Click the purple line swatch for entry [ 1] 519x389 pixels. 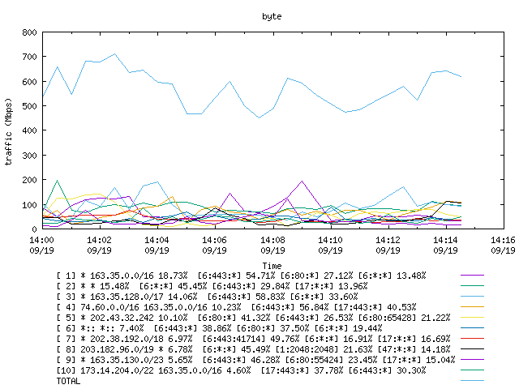472,276
